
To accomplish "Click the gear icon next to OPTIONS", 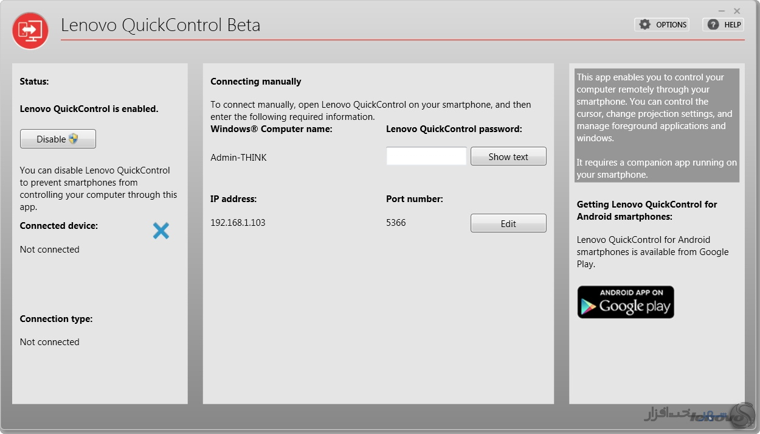I will tap(645, 24).
